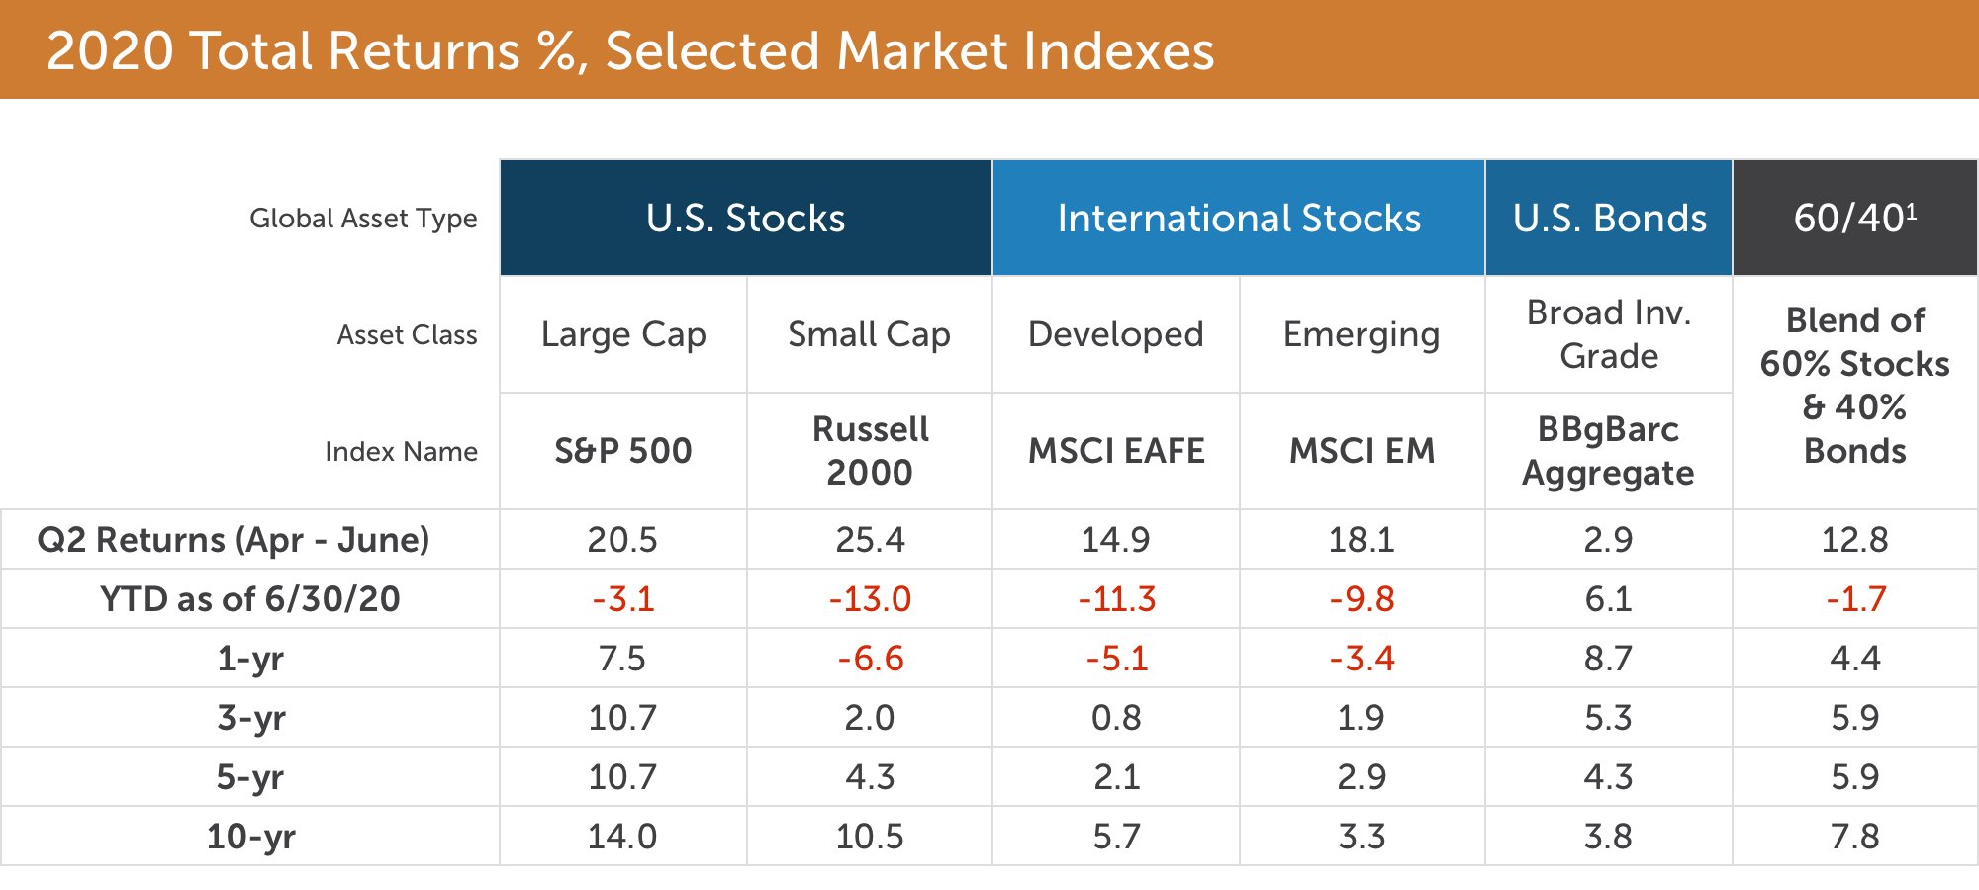Click the Emerging asset class cell
The image size is (1979, 890).
pos(1362,334)
